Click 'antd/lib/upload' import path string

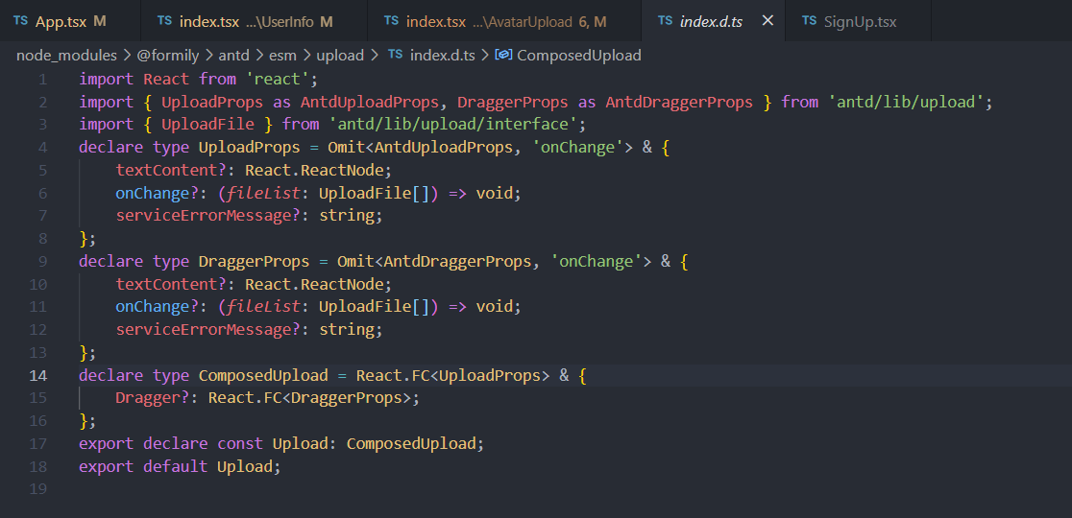[905, 103]
